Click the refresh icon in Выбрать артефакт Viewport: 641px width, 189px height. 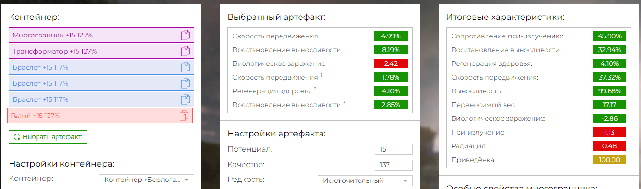(x=17, y=137)
